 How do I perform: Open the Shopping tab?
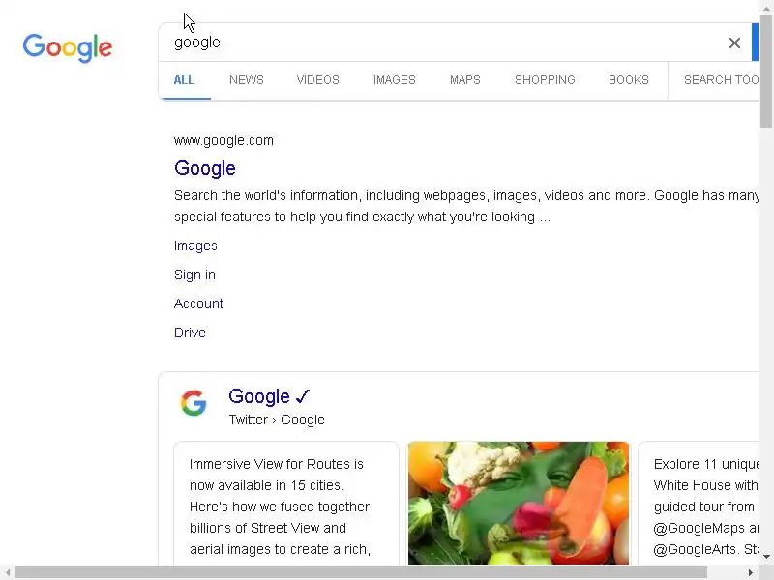[545, 80]
